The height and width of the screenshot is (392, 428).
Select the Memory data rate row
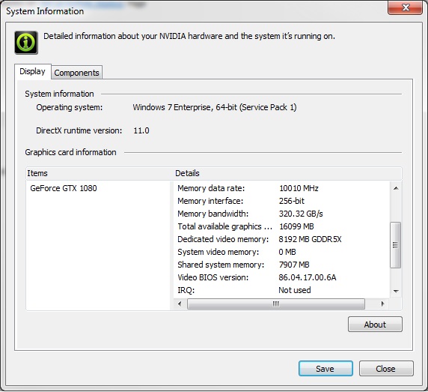click(281, 188)
